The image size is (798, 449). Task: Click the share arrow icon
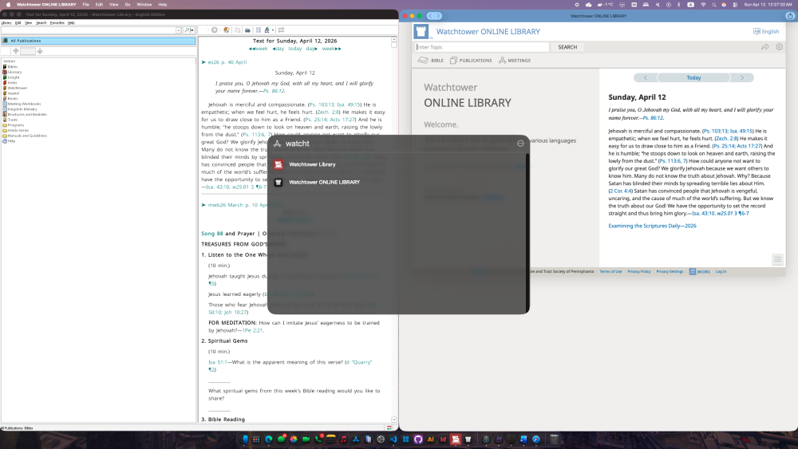(x=764, y=47)
